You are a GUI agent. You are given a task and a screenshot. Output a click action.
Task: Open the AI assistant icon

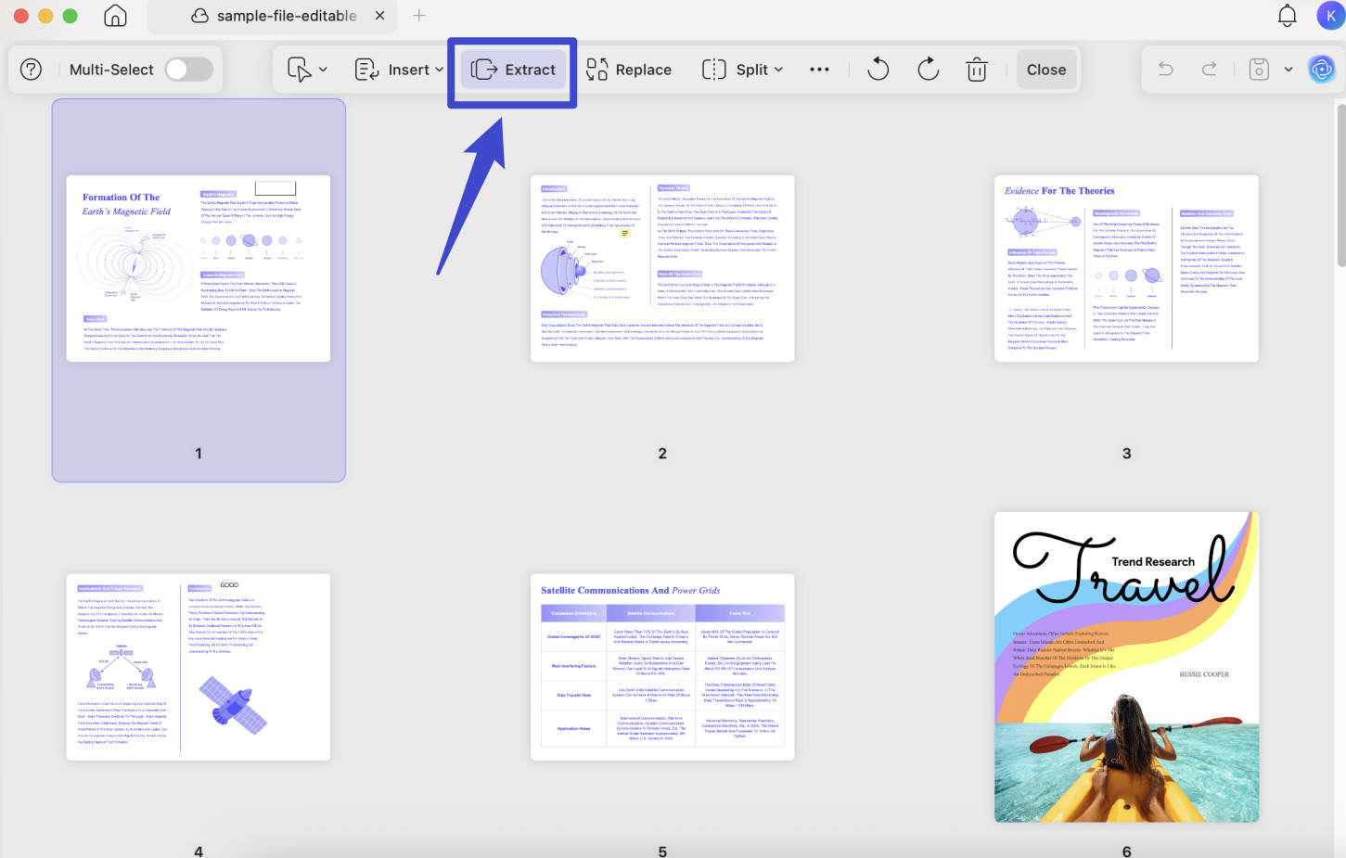point(1322,69)
